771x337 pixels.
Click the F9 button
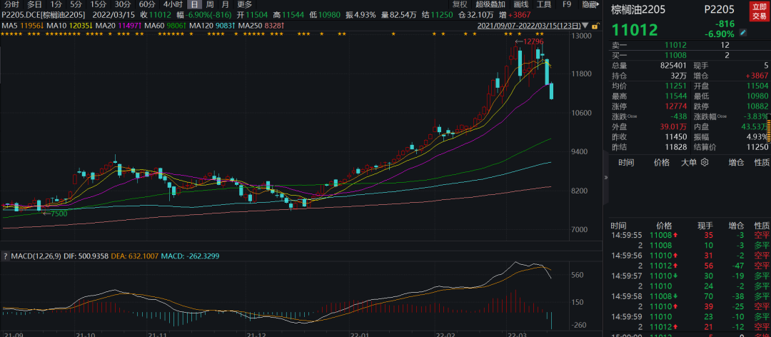[566, 4]
